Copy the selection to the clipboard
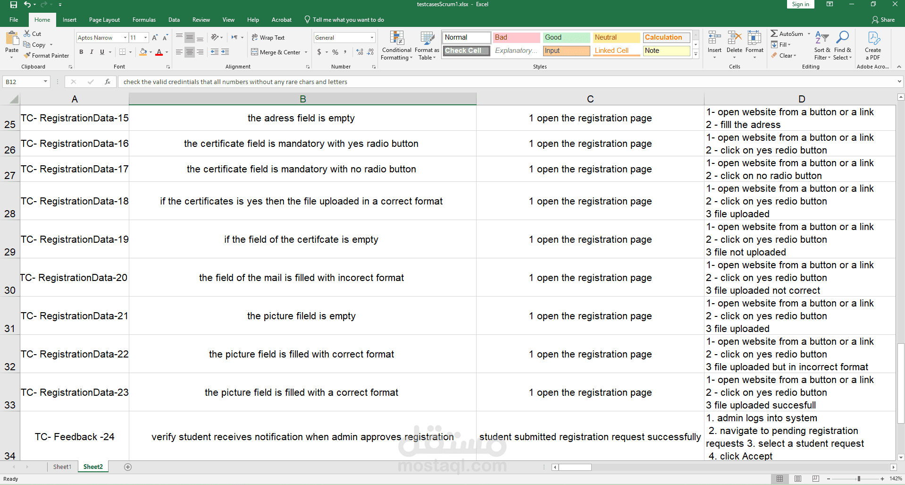Screen dimensions: 905x485 (x=34, y=45)
